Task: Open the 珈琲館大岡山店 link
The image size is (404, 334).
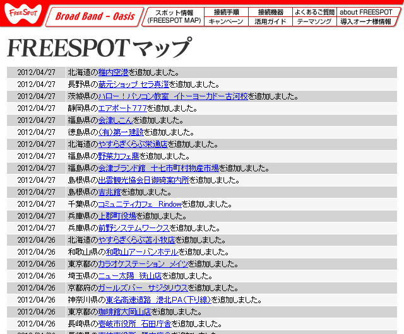Action: pos(124,312)
